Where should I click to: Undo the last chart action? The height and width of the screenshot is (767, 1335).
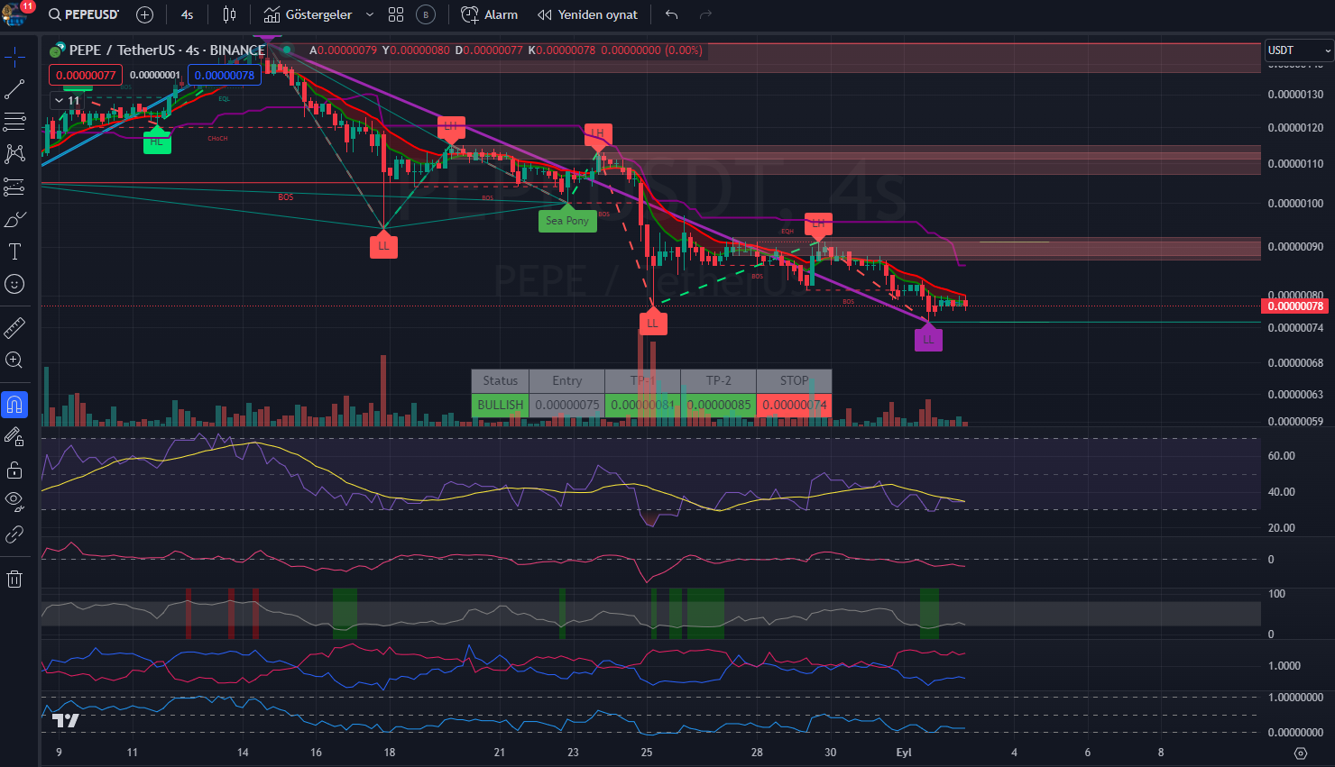pyautogui.click(x=671, y=14)
